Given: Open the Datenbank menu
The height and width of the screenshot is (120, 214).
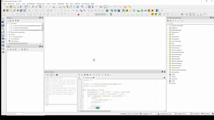Looking at the screenshot, I should coord(61,4).
